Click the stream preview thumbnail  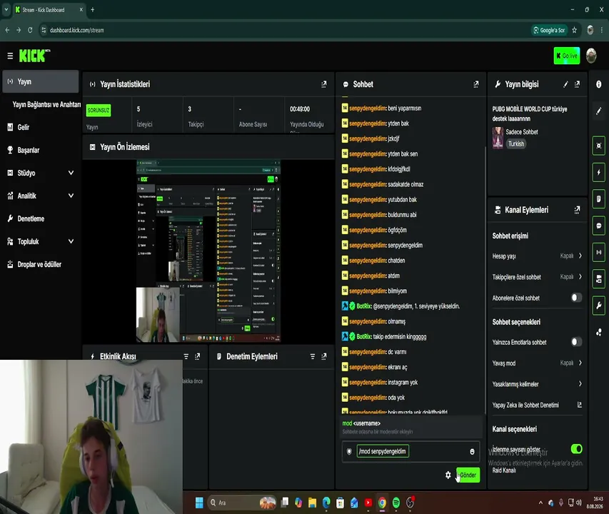(x=208, y=251)
